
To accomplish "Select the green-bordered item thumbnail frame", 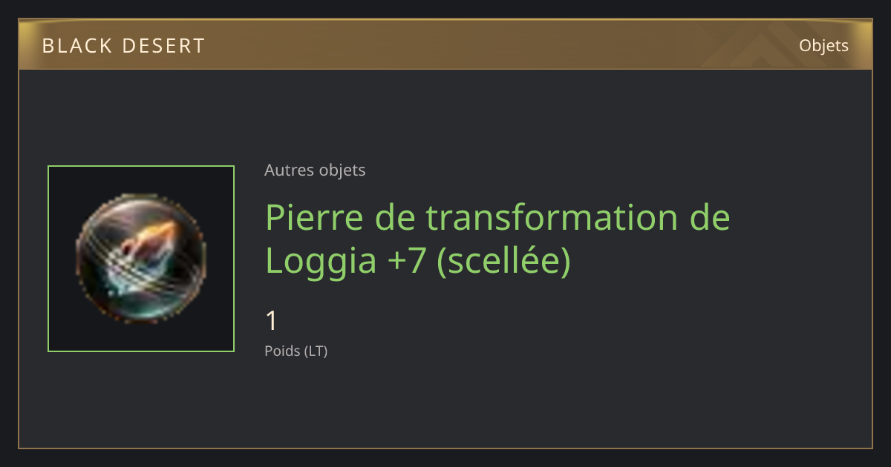I will tap(141, 259).
